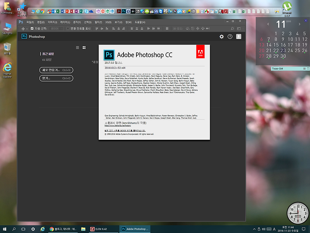Click the 3D pan mode icon
Image resolution: width=310 pixels, height=233 pixels.
(x=198, y=28)
